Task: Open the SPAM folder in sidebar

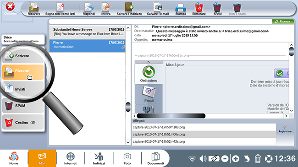Action: point(23,106)
